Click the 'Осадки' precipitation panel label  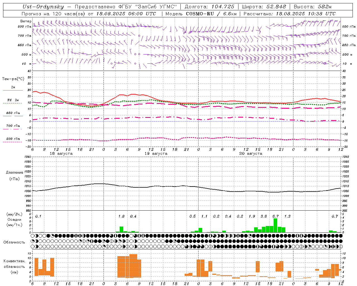[15, 220]
